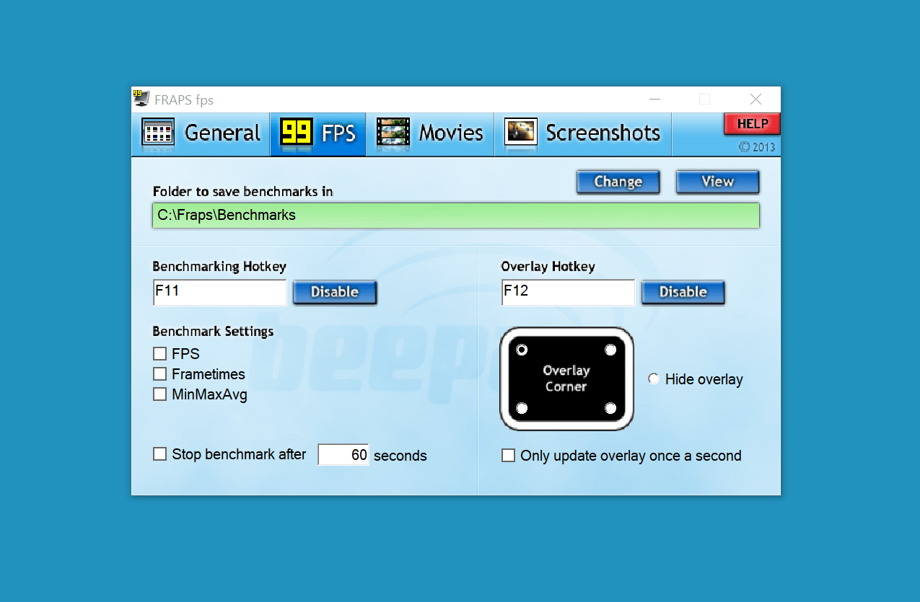Open the Movies tab
The height and width of the screenshot is (602, 920).
click(x=430, y=133)
